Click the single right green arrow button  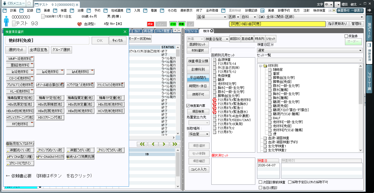pyautogui.click(x=164, y=144)
